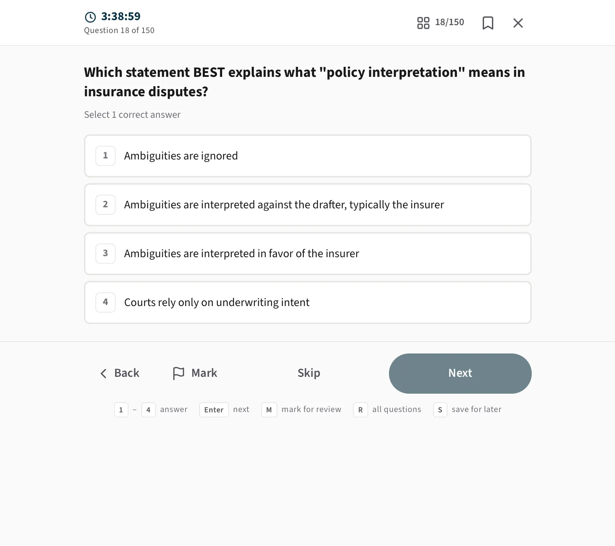Click the Next button

click(460, 374)
